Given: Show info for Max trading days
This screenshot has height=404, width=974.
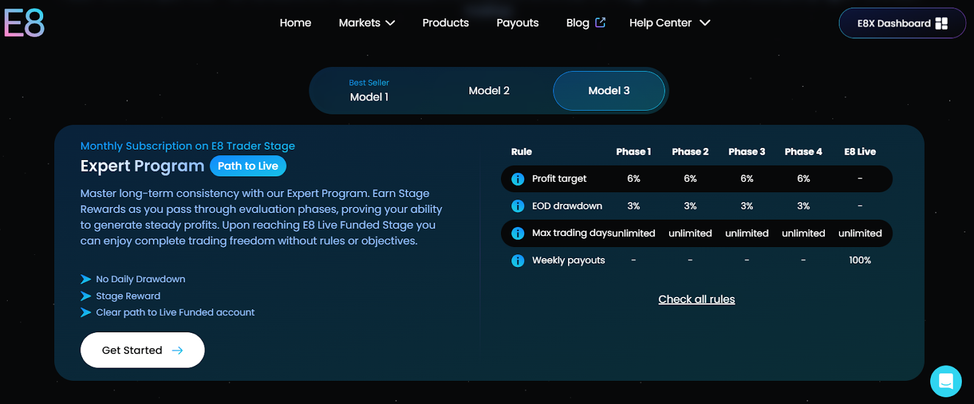Looking at the screenshot, I should (x=517, y=233).
